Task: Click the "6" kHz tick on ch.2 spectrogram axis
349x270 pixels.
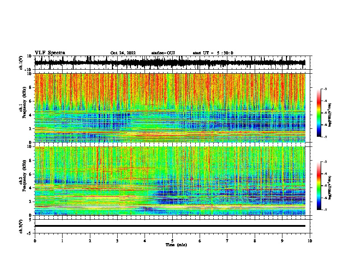Action: 31,174
